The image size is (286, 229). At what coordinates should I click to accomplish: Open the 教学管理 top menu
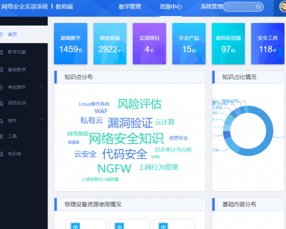(130, 7)
